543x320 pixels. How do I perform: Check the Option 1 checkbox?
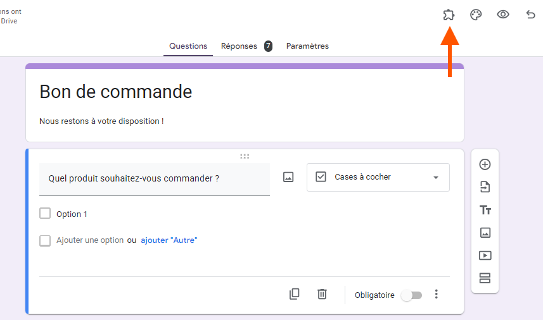45,214
